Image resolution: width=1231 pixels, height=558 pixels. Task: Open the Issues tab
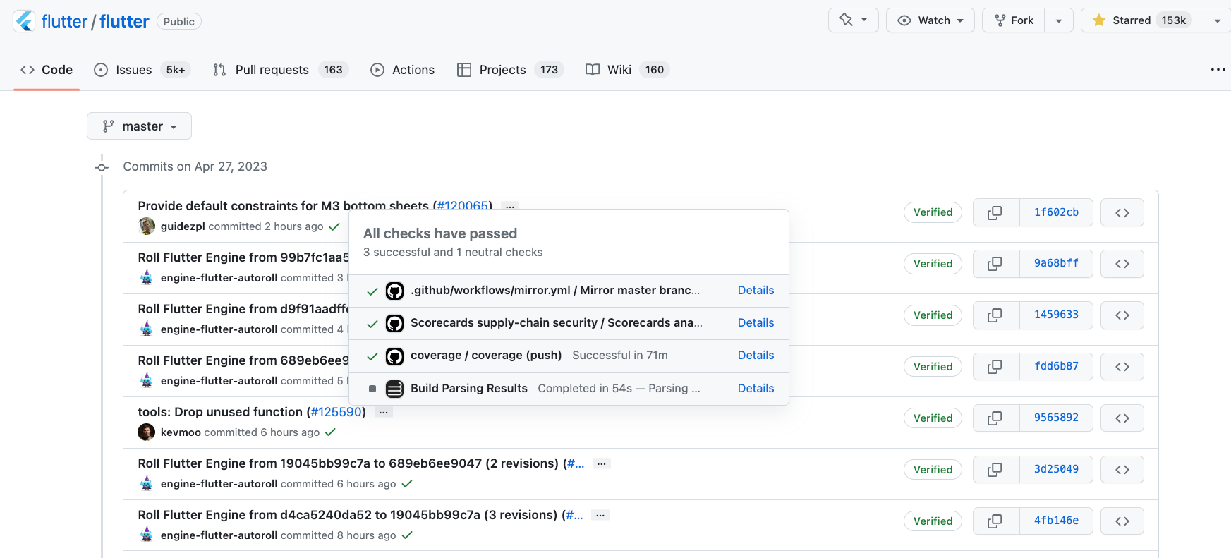142,70
